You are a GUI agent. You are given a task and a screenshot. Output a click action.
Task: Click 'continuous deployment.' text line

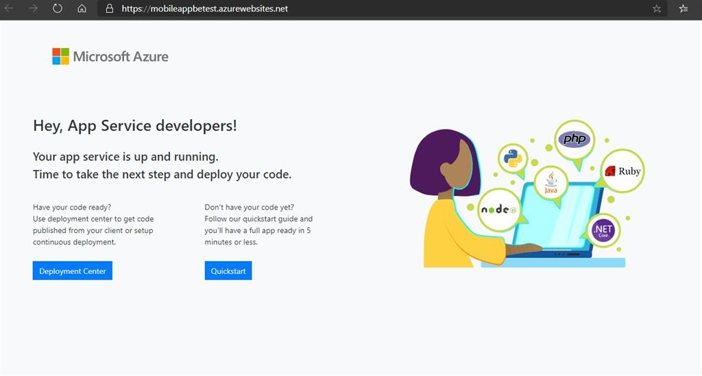click(74, 242)
